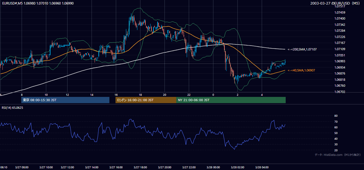Click RSI scale value 30
The image size is (364, 170).
[x=336, y=144]
